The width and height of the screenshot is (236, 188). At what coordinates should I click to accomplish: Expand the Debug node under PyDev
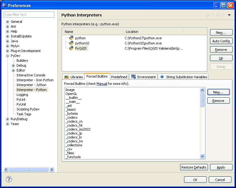tap(13, 65)
